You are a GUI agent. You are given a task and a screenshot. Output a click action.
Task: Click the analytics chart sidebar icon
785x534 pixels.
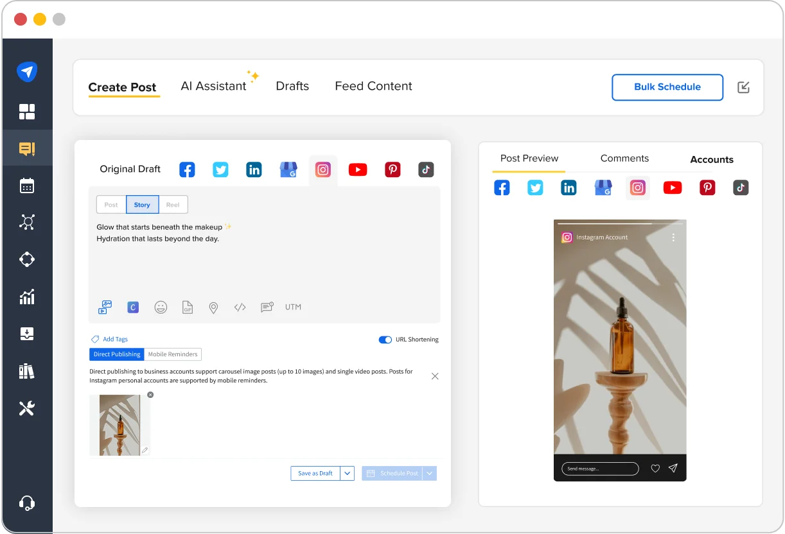point(27,297)
